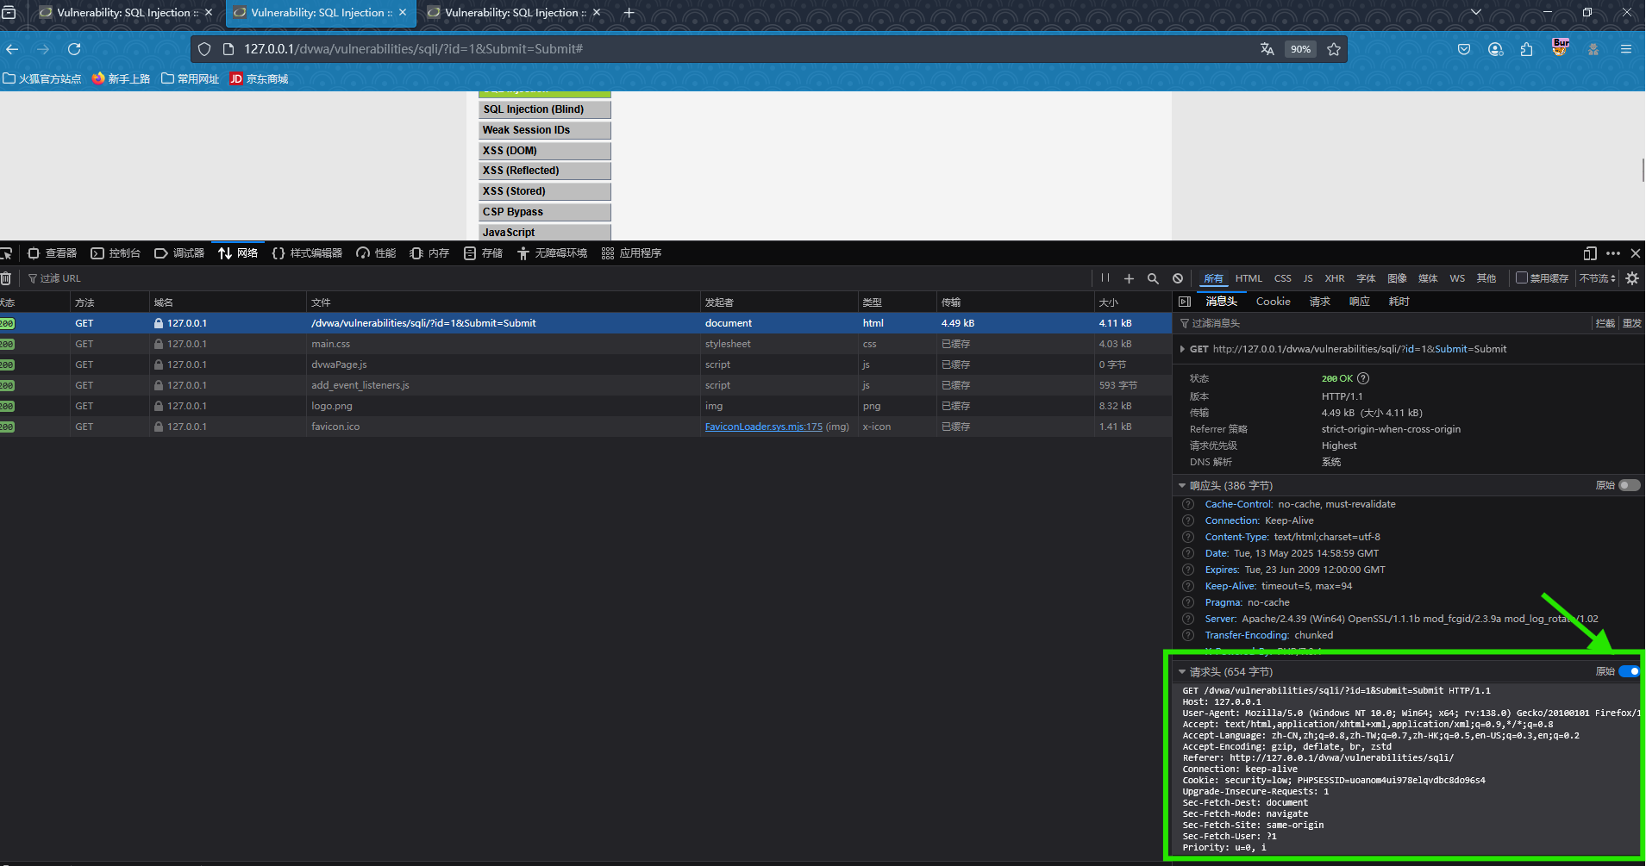Viewport: 1646px width, 866px height.
Task: Open the Firefox hamburger application menu
Action: pyautogui.click(x=1626, y=49)
